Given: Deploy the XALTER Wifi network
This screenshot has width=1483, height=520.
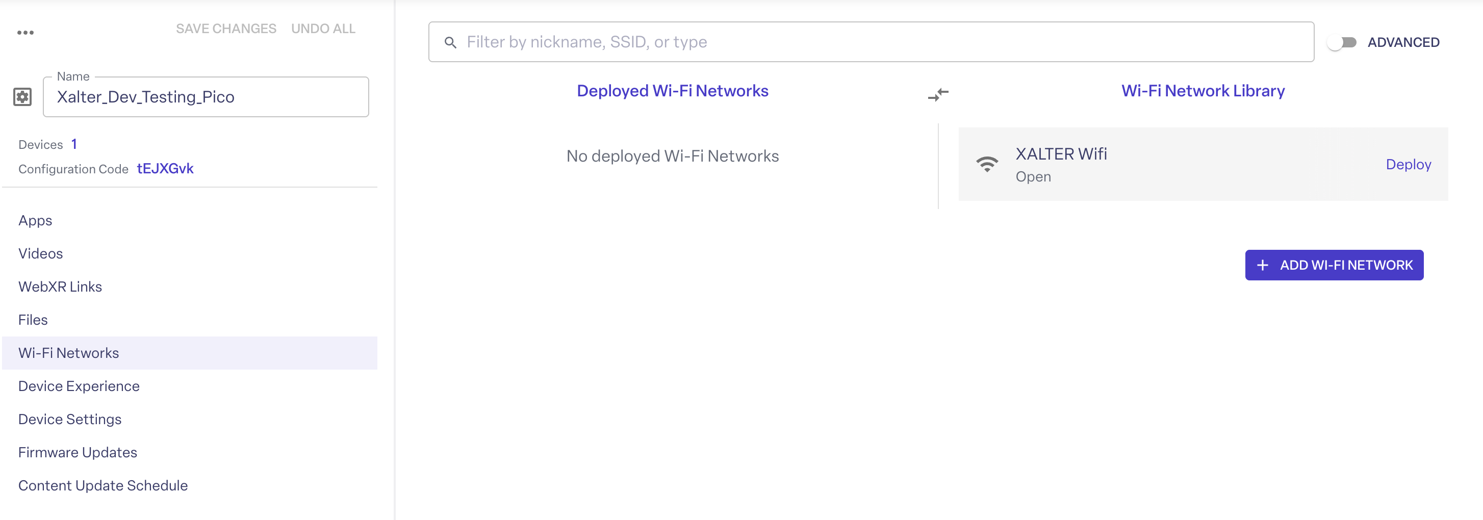Looking at the screenshot, I should tap(1408, 165).
